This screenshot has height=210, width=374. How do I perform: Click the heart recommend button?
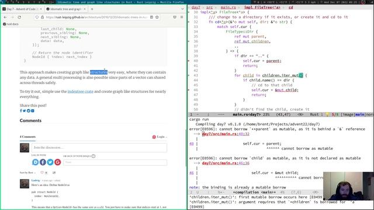(42, 173)
